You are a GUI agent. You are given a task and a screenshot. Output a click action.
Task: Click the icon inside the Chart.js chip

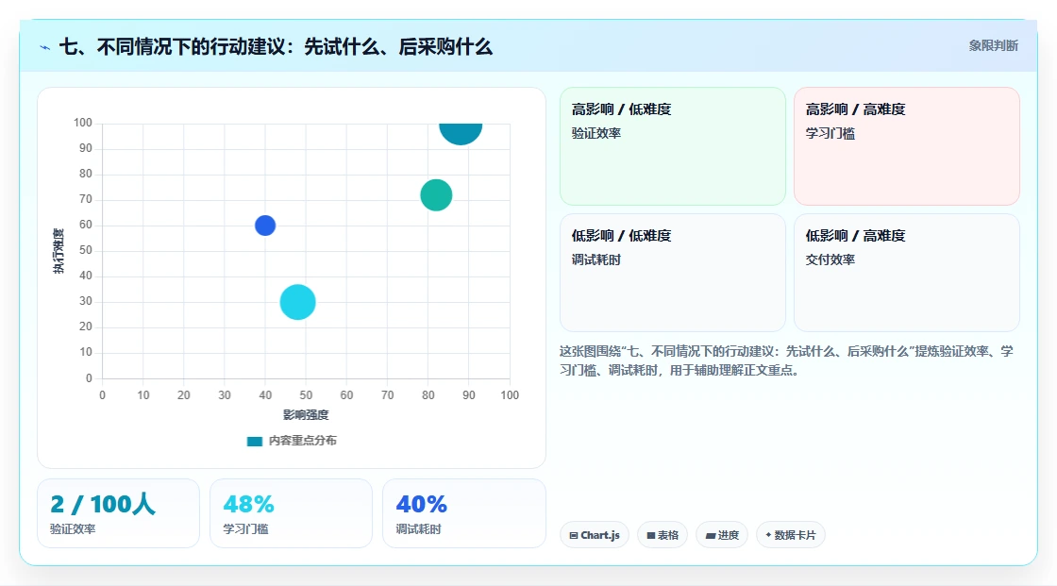click(x=574, y=535)
